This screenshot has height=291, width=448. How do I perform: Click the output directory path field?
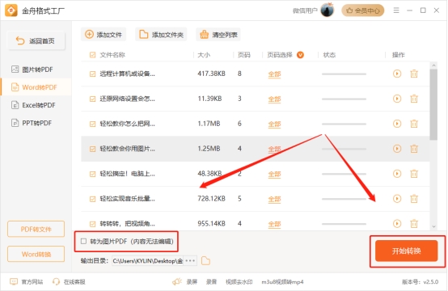coord(147,261)
